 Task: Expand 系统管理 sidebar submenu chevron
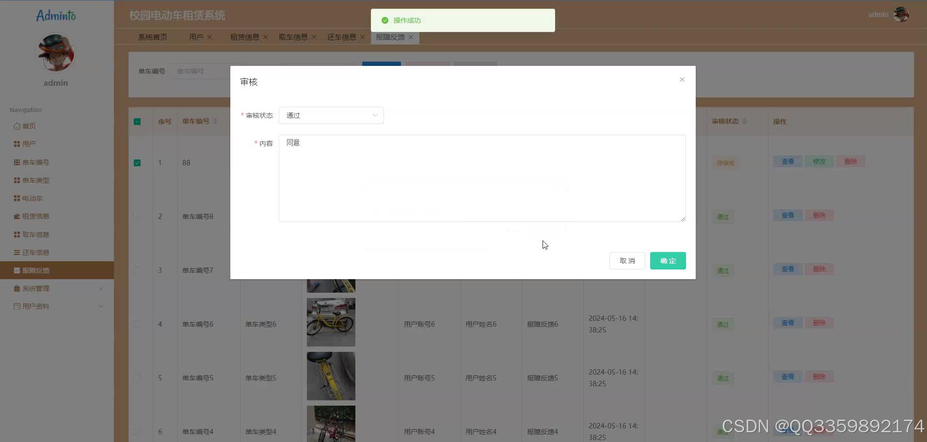click(101, 288)
